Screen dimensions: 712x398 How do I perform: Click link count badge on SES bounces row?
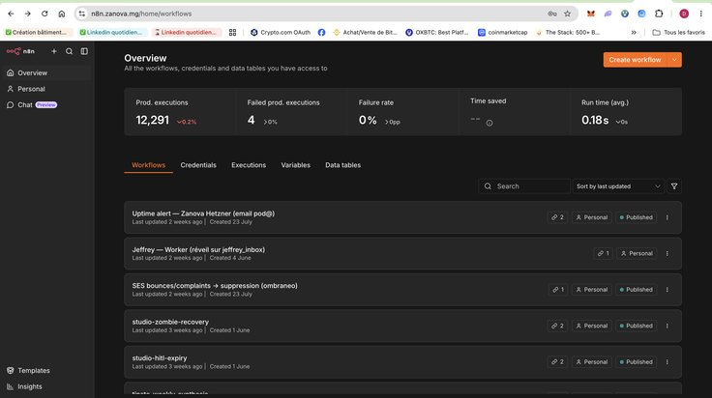(557, 290)
